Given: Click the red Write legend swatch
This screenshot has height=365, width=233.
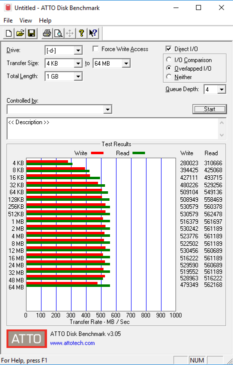Looking at the screenshot, I should pyautogui.click(x=97, y=153).
